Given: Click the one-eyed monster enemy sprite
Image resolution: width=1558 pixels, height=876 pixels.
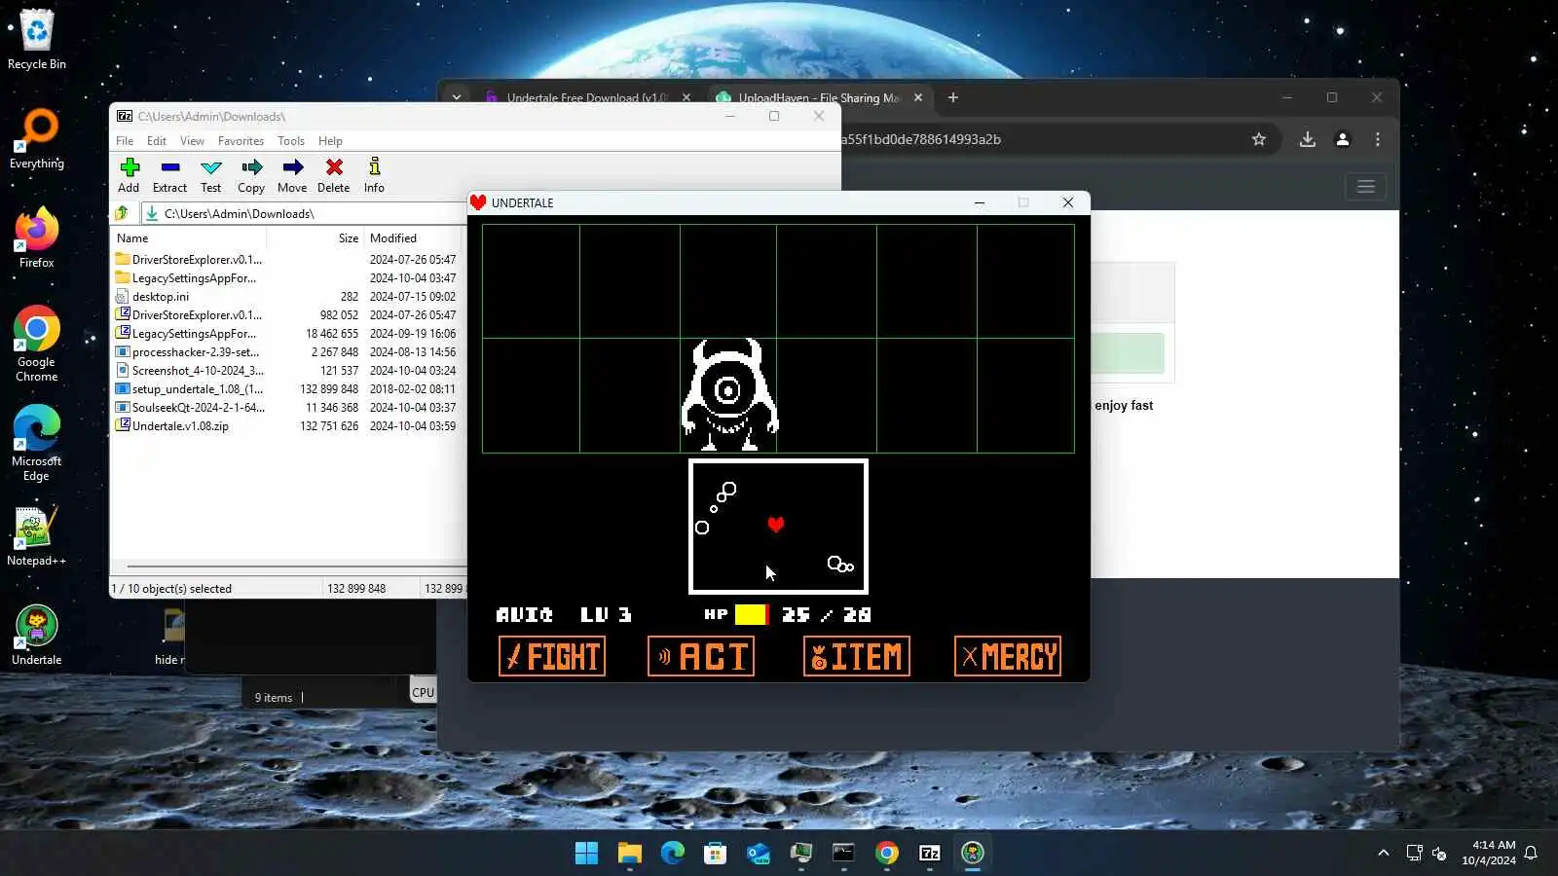Looking at the screenshot, I should [729, 394].
